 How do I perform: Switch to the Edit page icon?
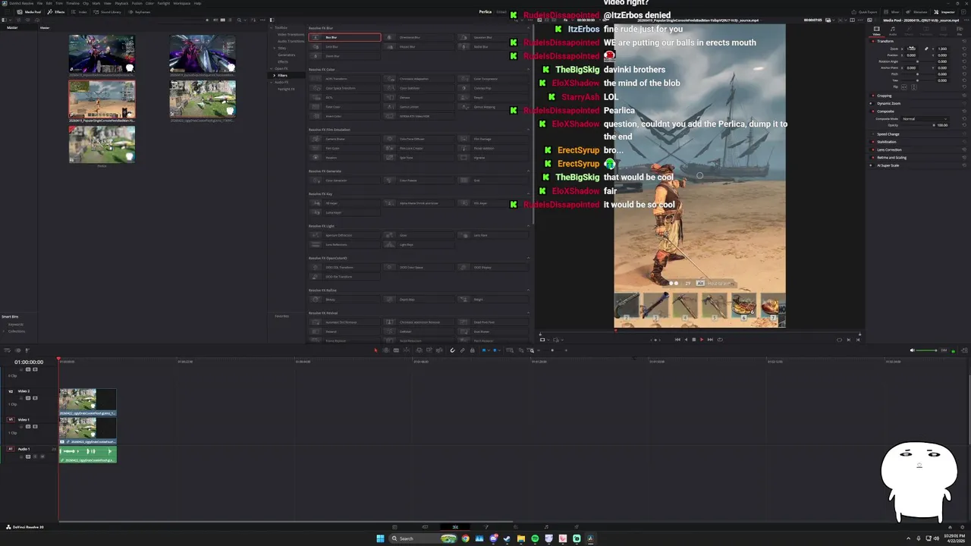click(x=455, y=527)
